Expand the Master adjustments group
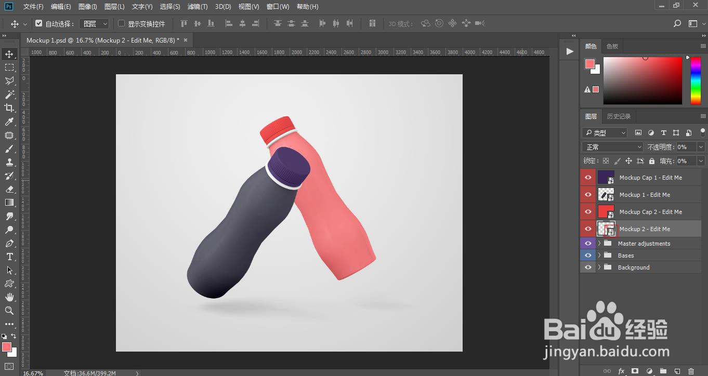 (599, 244)
